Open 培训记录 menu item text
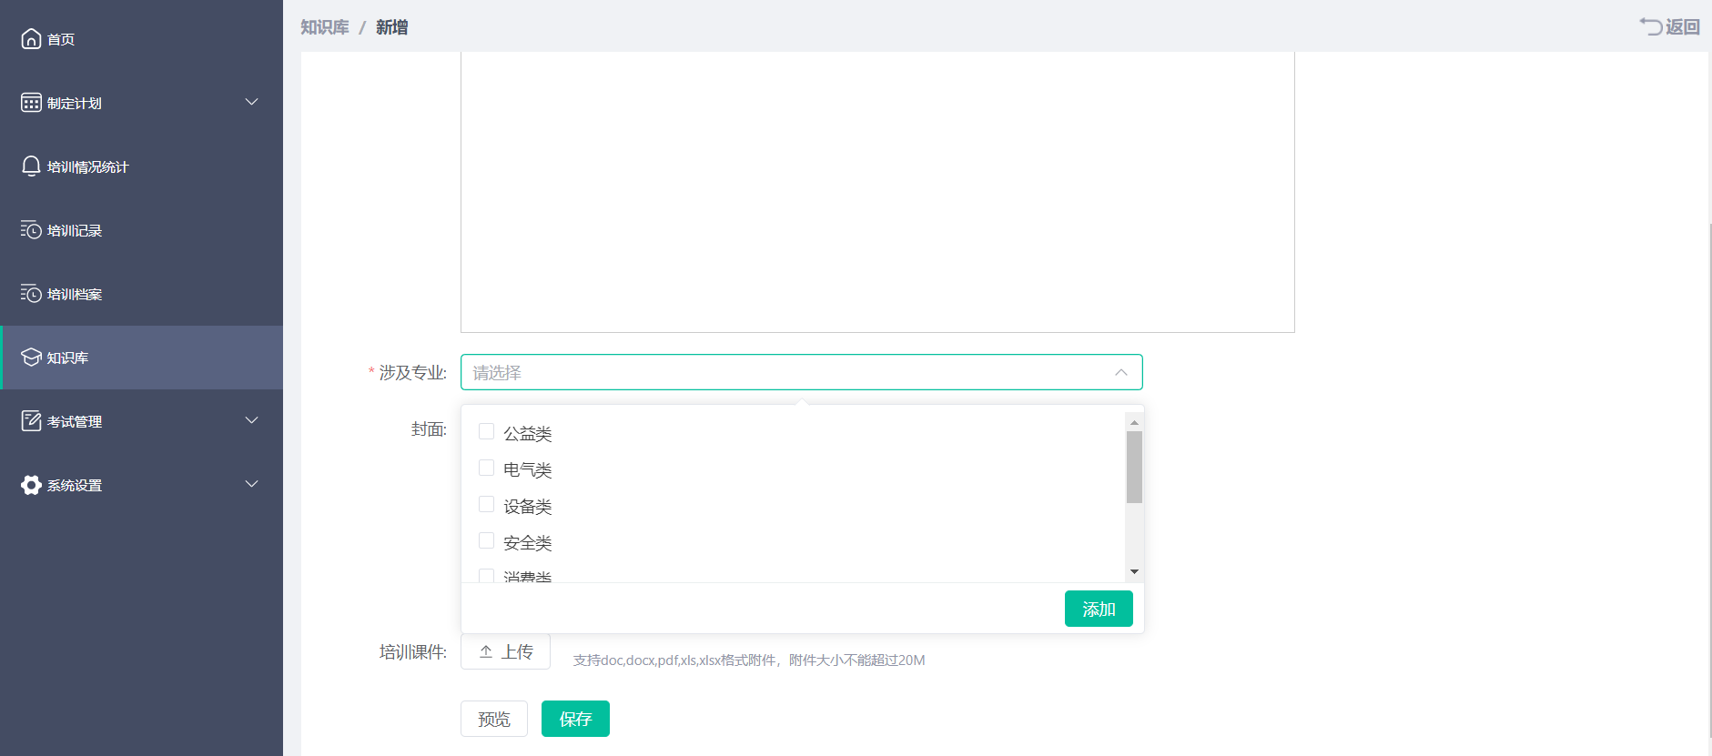This screenshot has height=756, width=1712. (x=75, y=231)
